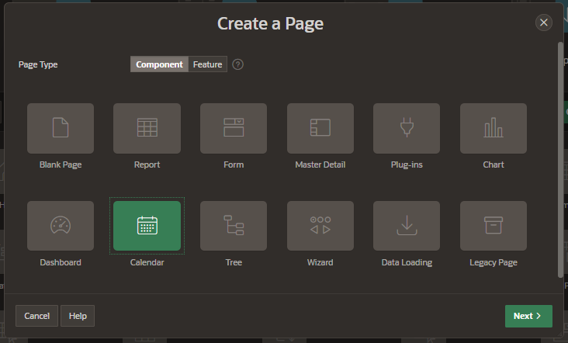Click the Legacy Page label
Viewport: 568px width, 343px height.
coord(494,262)
